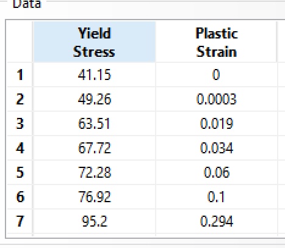
Task: Click yield stress cell 41.15
Action: (95, 75)
